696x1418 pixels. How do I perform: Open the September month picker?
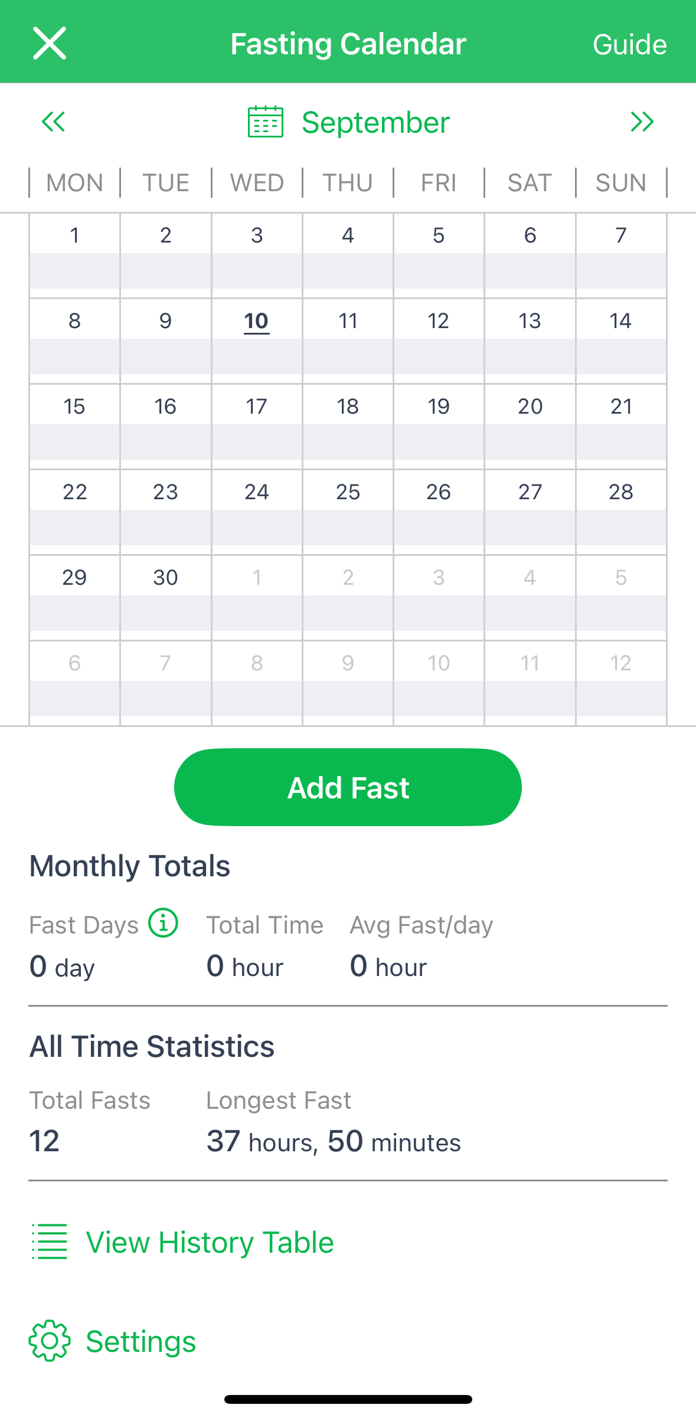[x=375, y=123]
